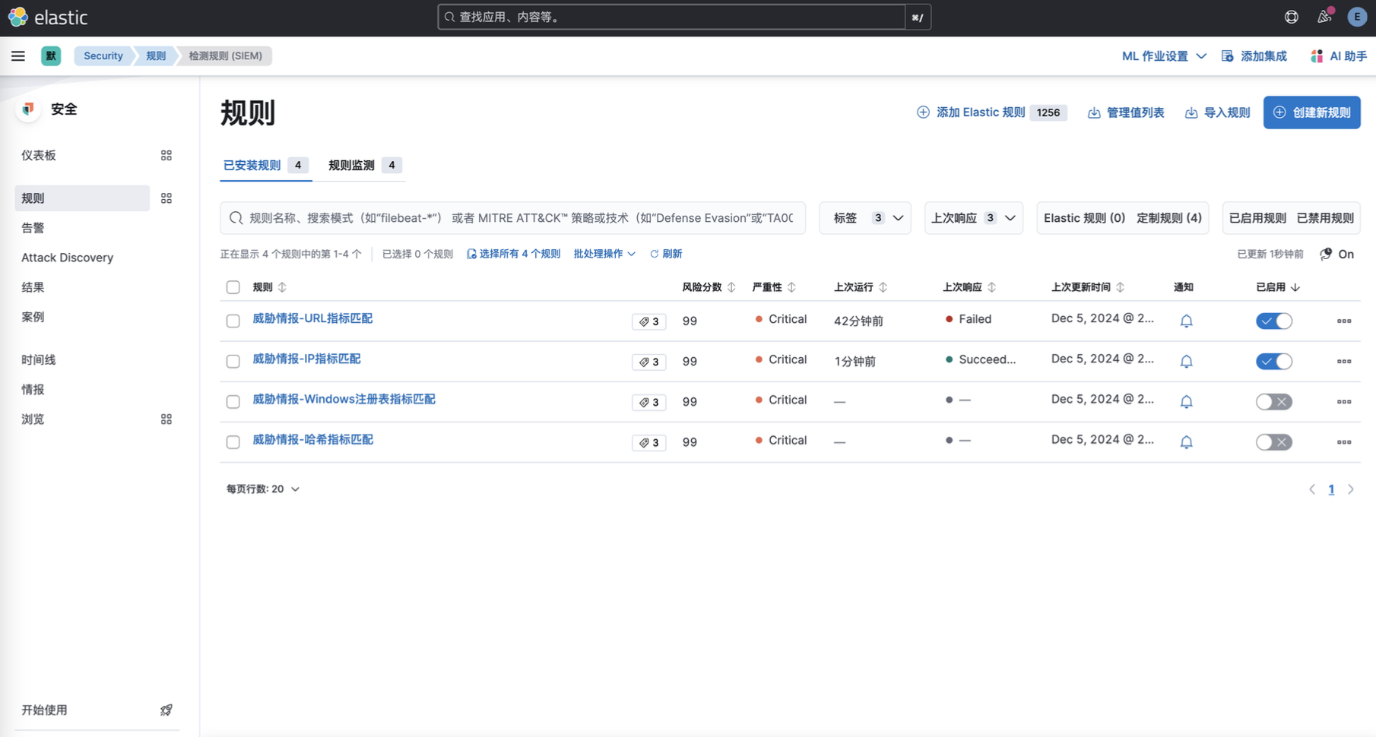Open the newsfeed notifications icon
This screenshot has width=1376, height=737.
(x=1324, y=17)
